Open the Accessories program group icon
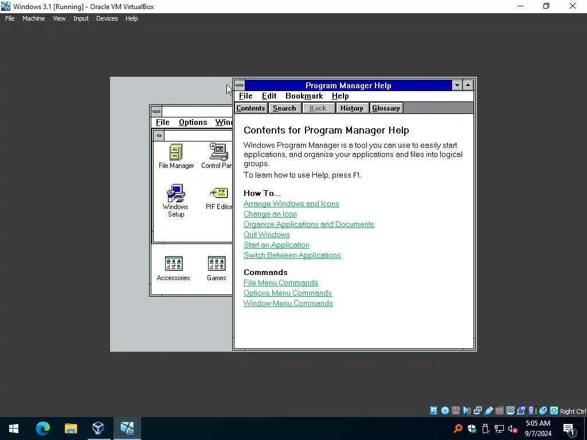The height and width of the screenshot is (440, 587). (173, 268)
